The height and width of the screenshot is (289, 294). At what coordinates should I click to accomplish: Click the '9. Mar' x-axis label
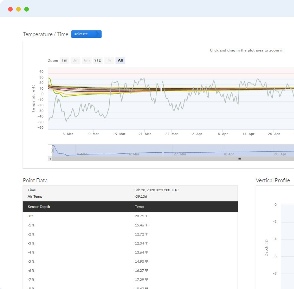point(94,134)
